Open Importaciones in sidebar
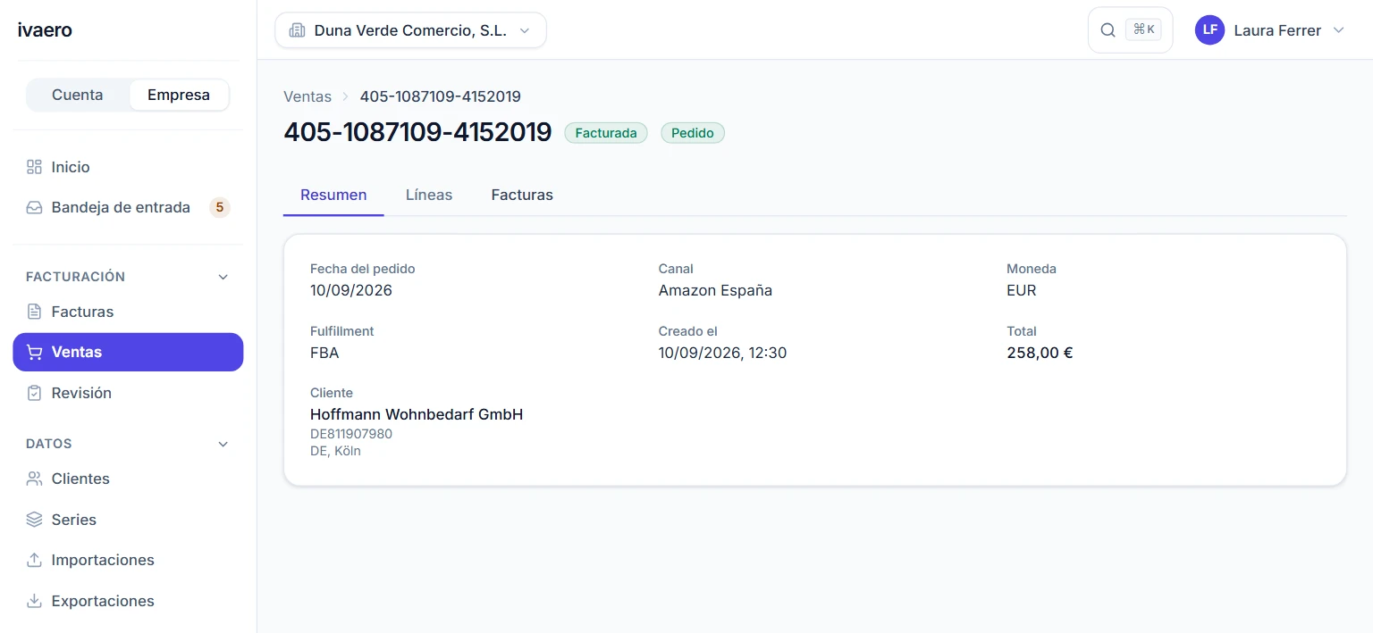 click(128, 560)
